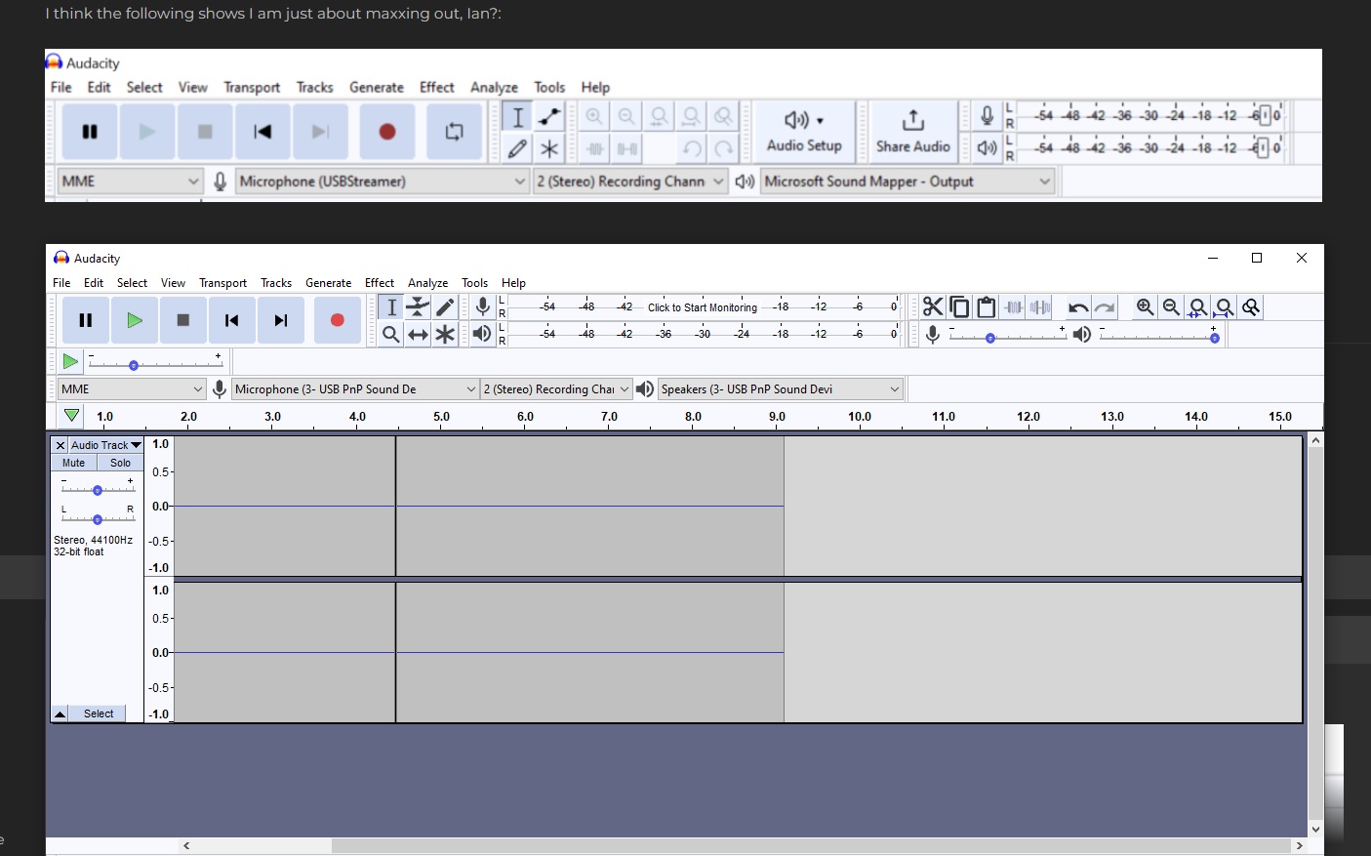Click the Share Audio button

[913, 132]
